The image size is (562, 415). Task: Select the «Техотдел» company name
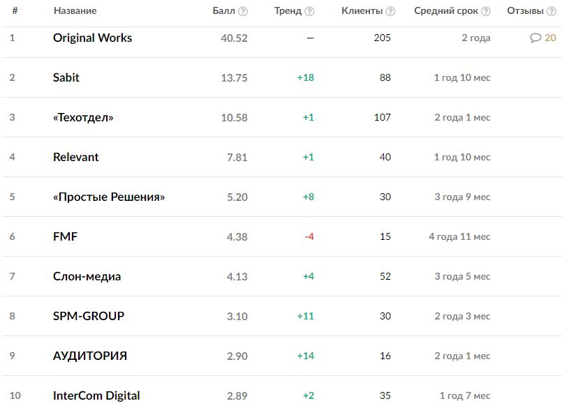point(83,117)
